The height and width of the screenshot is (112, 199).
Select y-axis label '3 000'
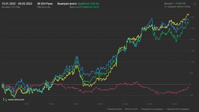coord(192,17)
